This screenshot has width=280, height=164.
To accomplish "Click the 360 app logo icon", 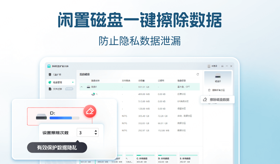I will point(49,66).
